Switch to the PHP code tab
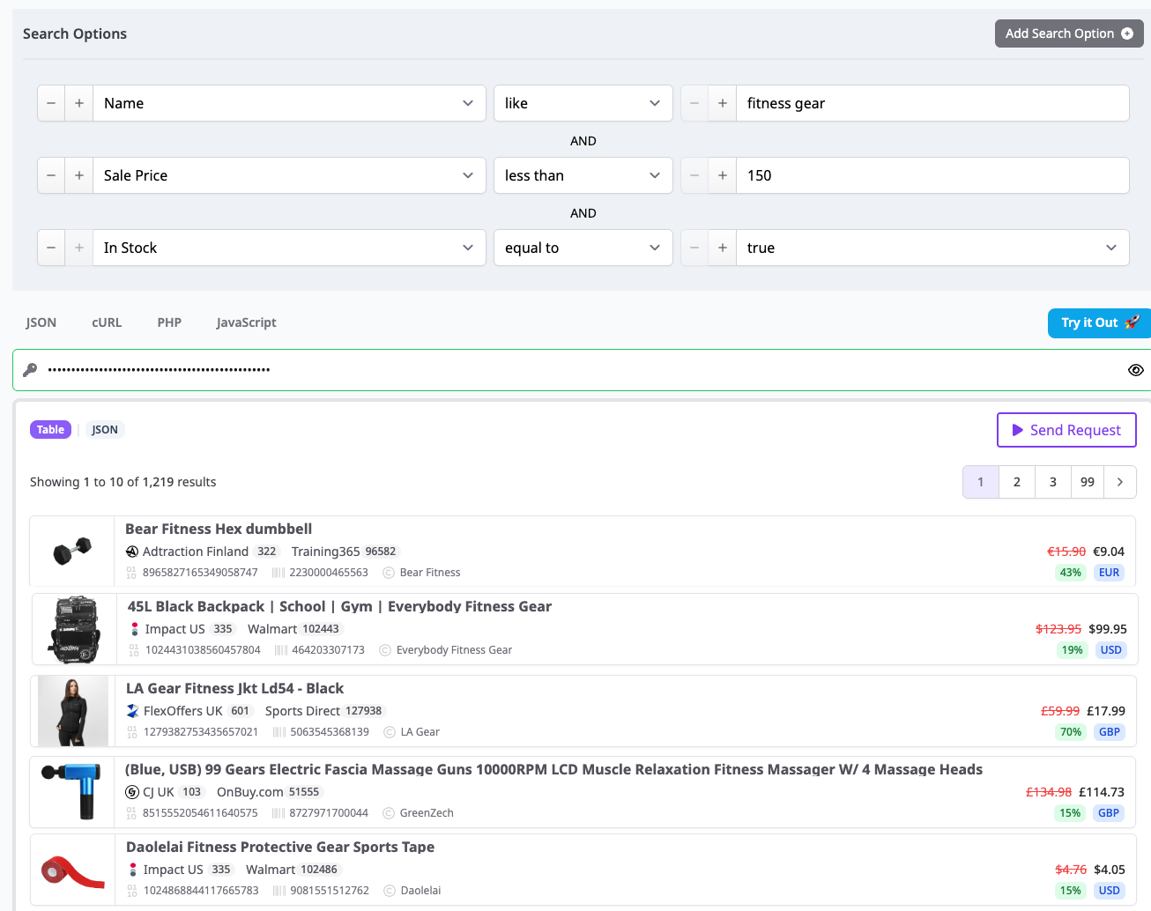 169,322
